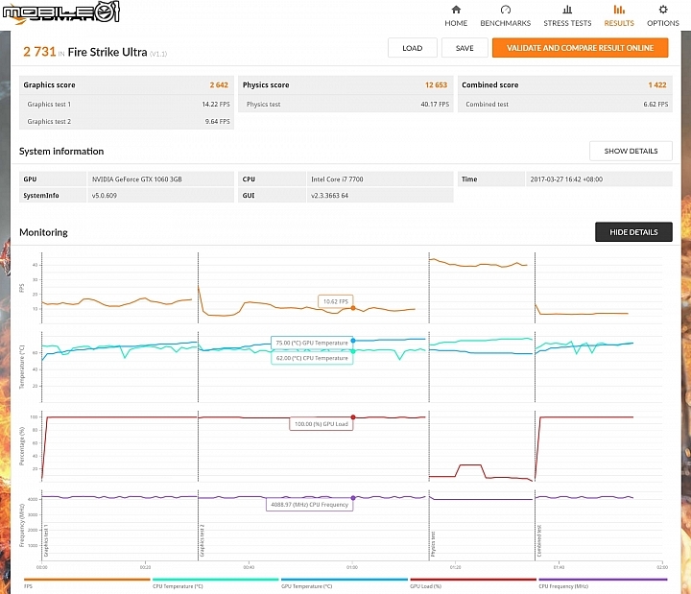Click the overall score 2 731
This screenshot has height=594, width=691.
[x=39, y=52]
